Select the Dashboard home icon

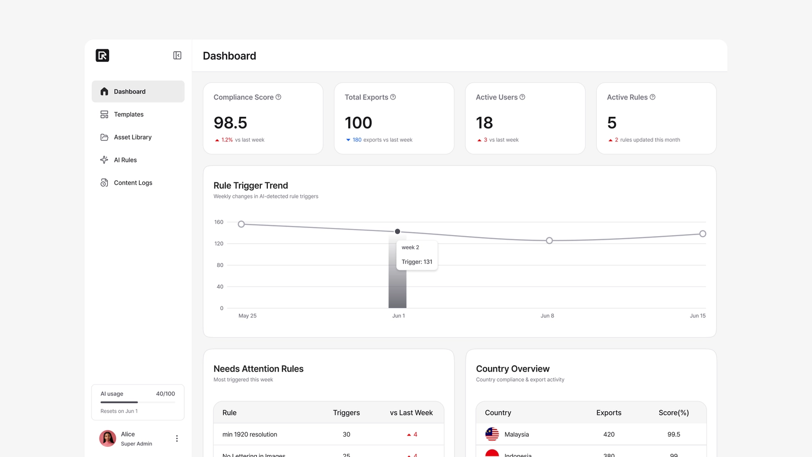point(105,91)
